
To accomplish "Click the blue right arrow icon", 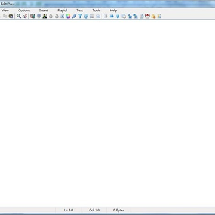I will point(112,16).
